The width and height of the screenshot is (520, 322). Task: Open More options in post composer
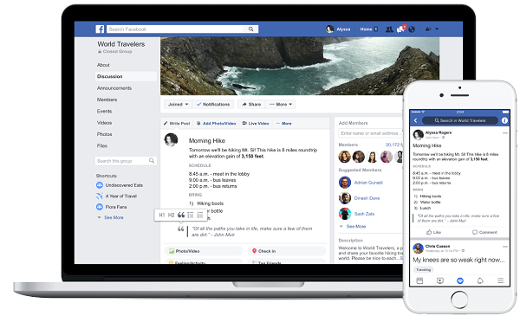click(284, 123)
